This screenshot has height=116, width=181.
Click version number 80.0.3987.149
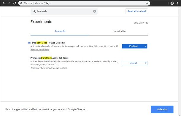pos(141,23)
